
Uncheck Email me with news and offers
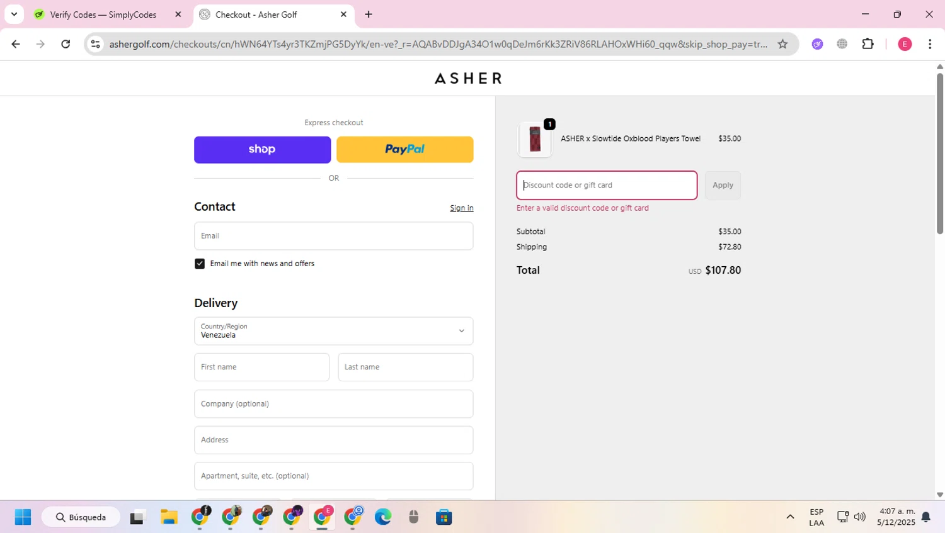click(x=200, y=264)
